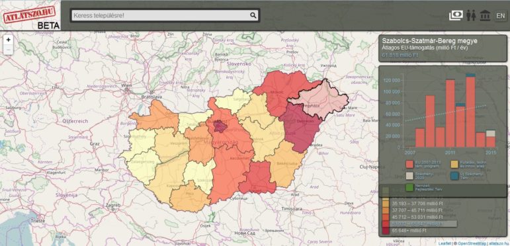
Task: Click the magnifier search icon
Action: point(253,15)
